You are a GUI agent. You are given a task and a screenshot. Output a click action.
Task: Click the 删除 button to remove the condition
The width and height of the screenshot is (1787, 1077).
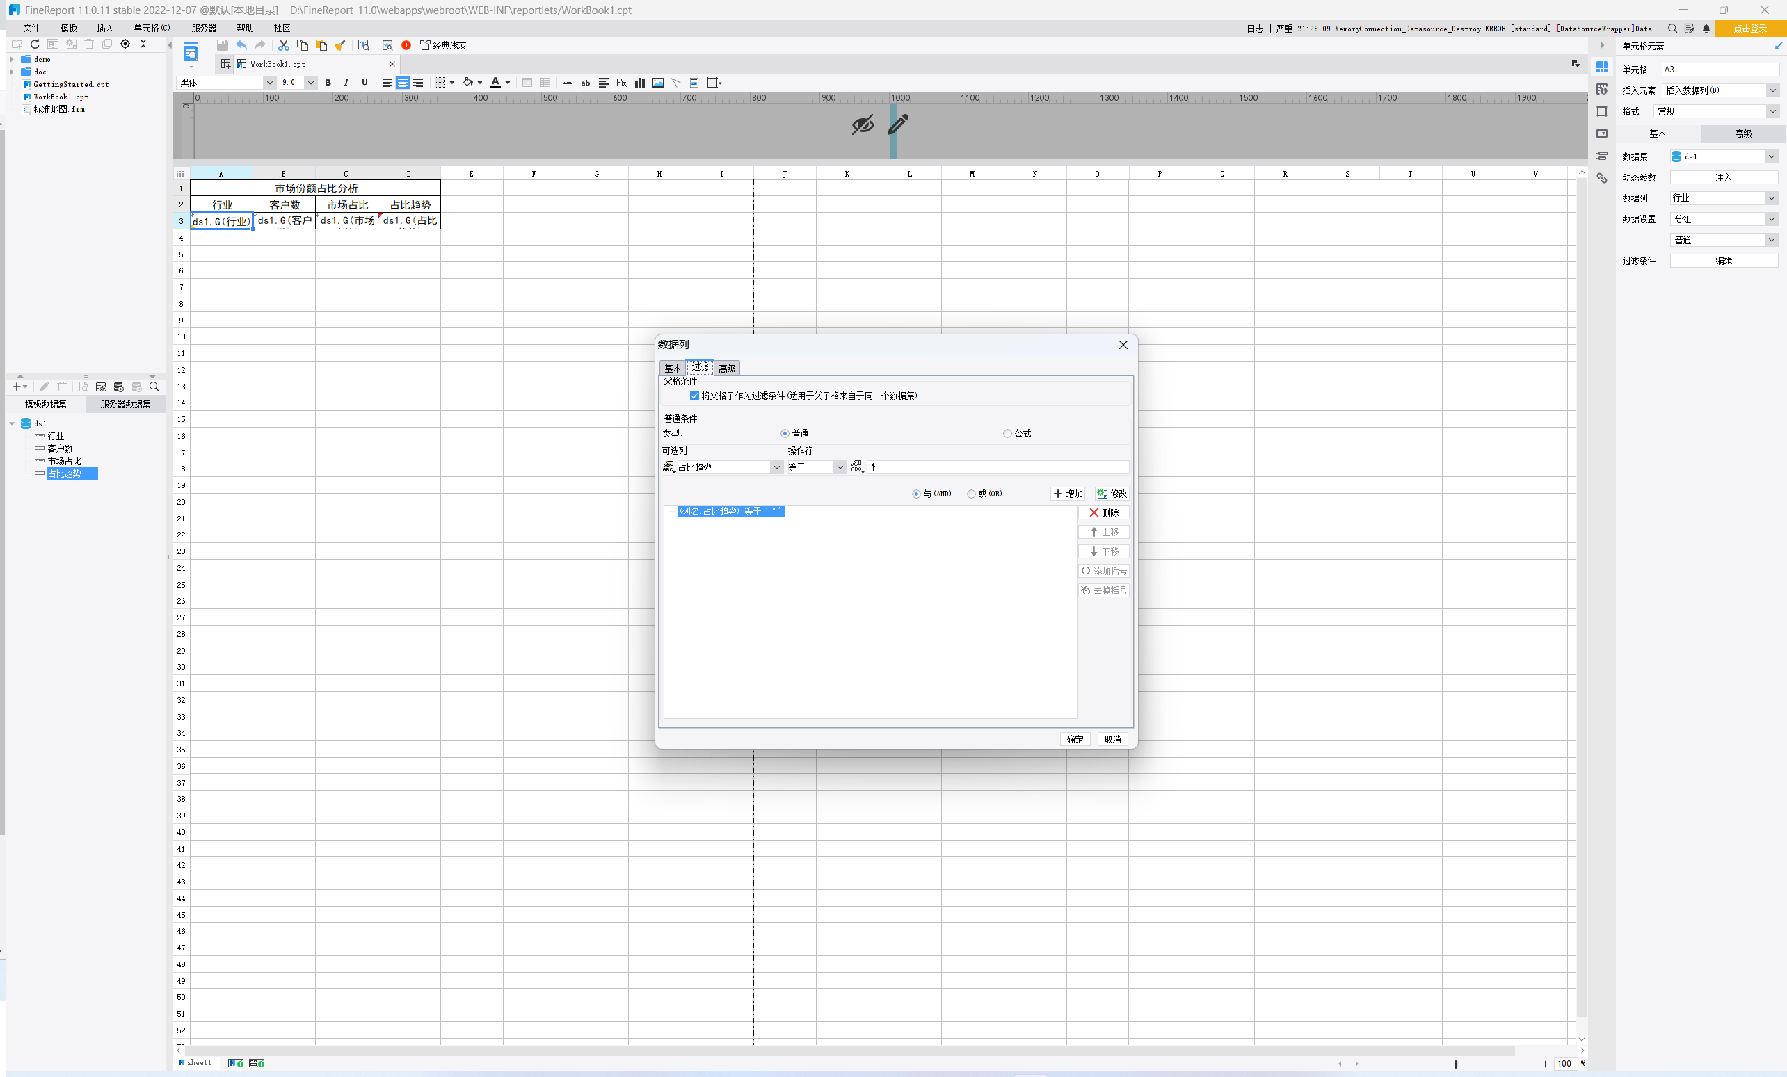coord(1103,512)
